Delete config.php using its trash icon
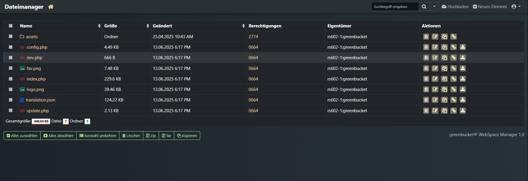This screenshot has height=181, width=528. coord(426,47)
